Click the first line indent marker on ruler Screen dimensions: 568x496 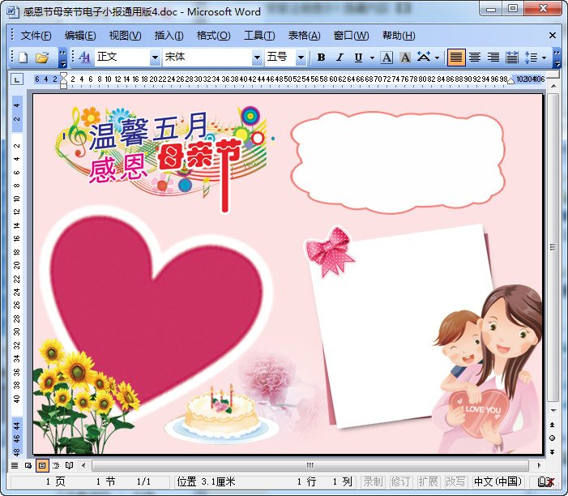(x=63, y=75)
